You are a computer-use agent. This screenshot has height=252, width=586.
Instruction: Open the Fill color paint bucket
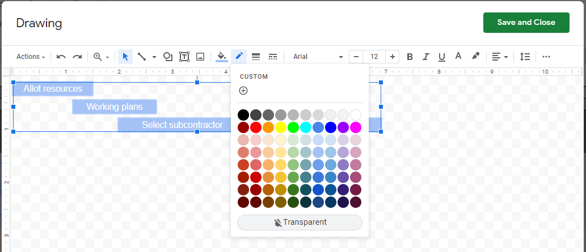222,57
